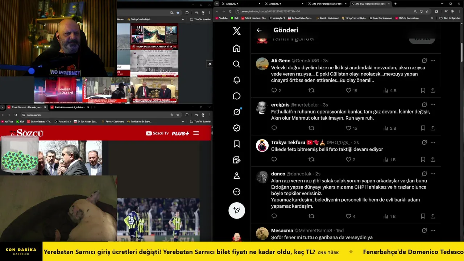Reply to Ali Genc's post
Image resolution: width=464 pixels, height=261 pixels.
274,90
